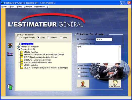Click the magnifier icon beside Rechercher un dossier
Image resolution: width=132 pixels, height=100 pixels.
click(x=19, y=47)
